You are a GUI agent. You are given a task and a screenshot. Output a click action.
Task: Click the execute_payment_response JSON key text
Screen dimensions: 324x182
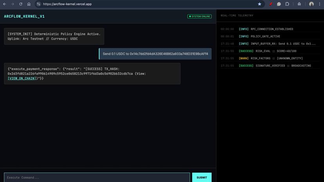pyautogui.click(x=34, y=69)
